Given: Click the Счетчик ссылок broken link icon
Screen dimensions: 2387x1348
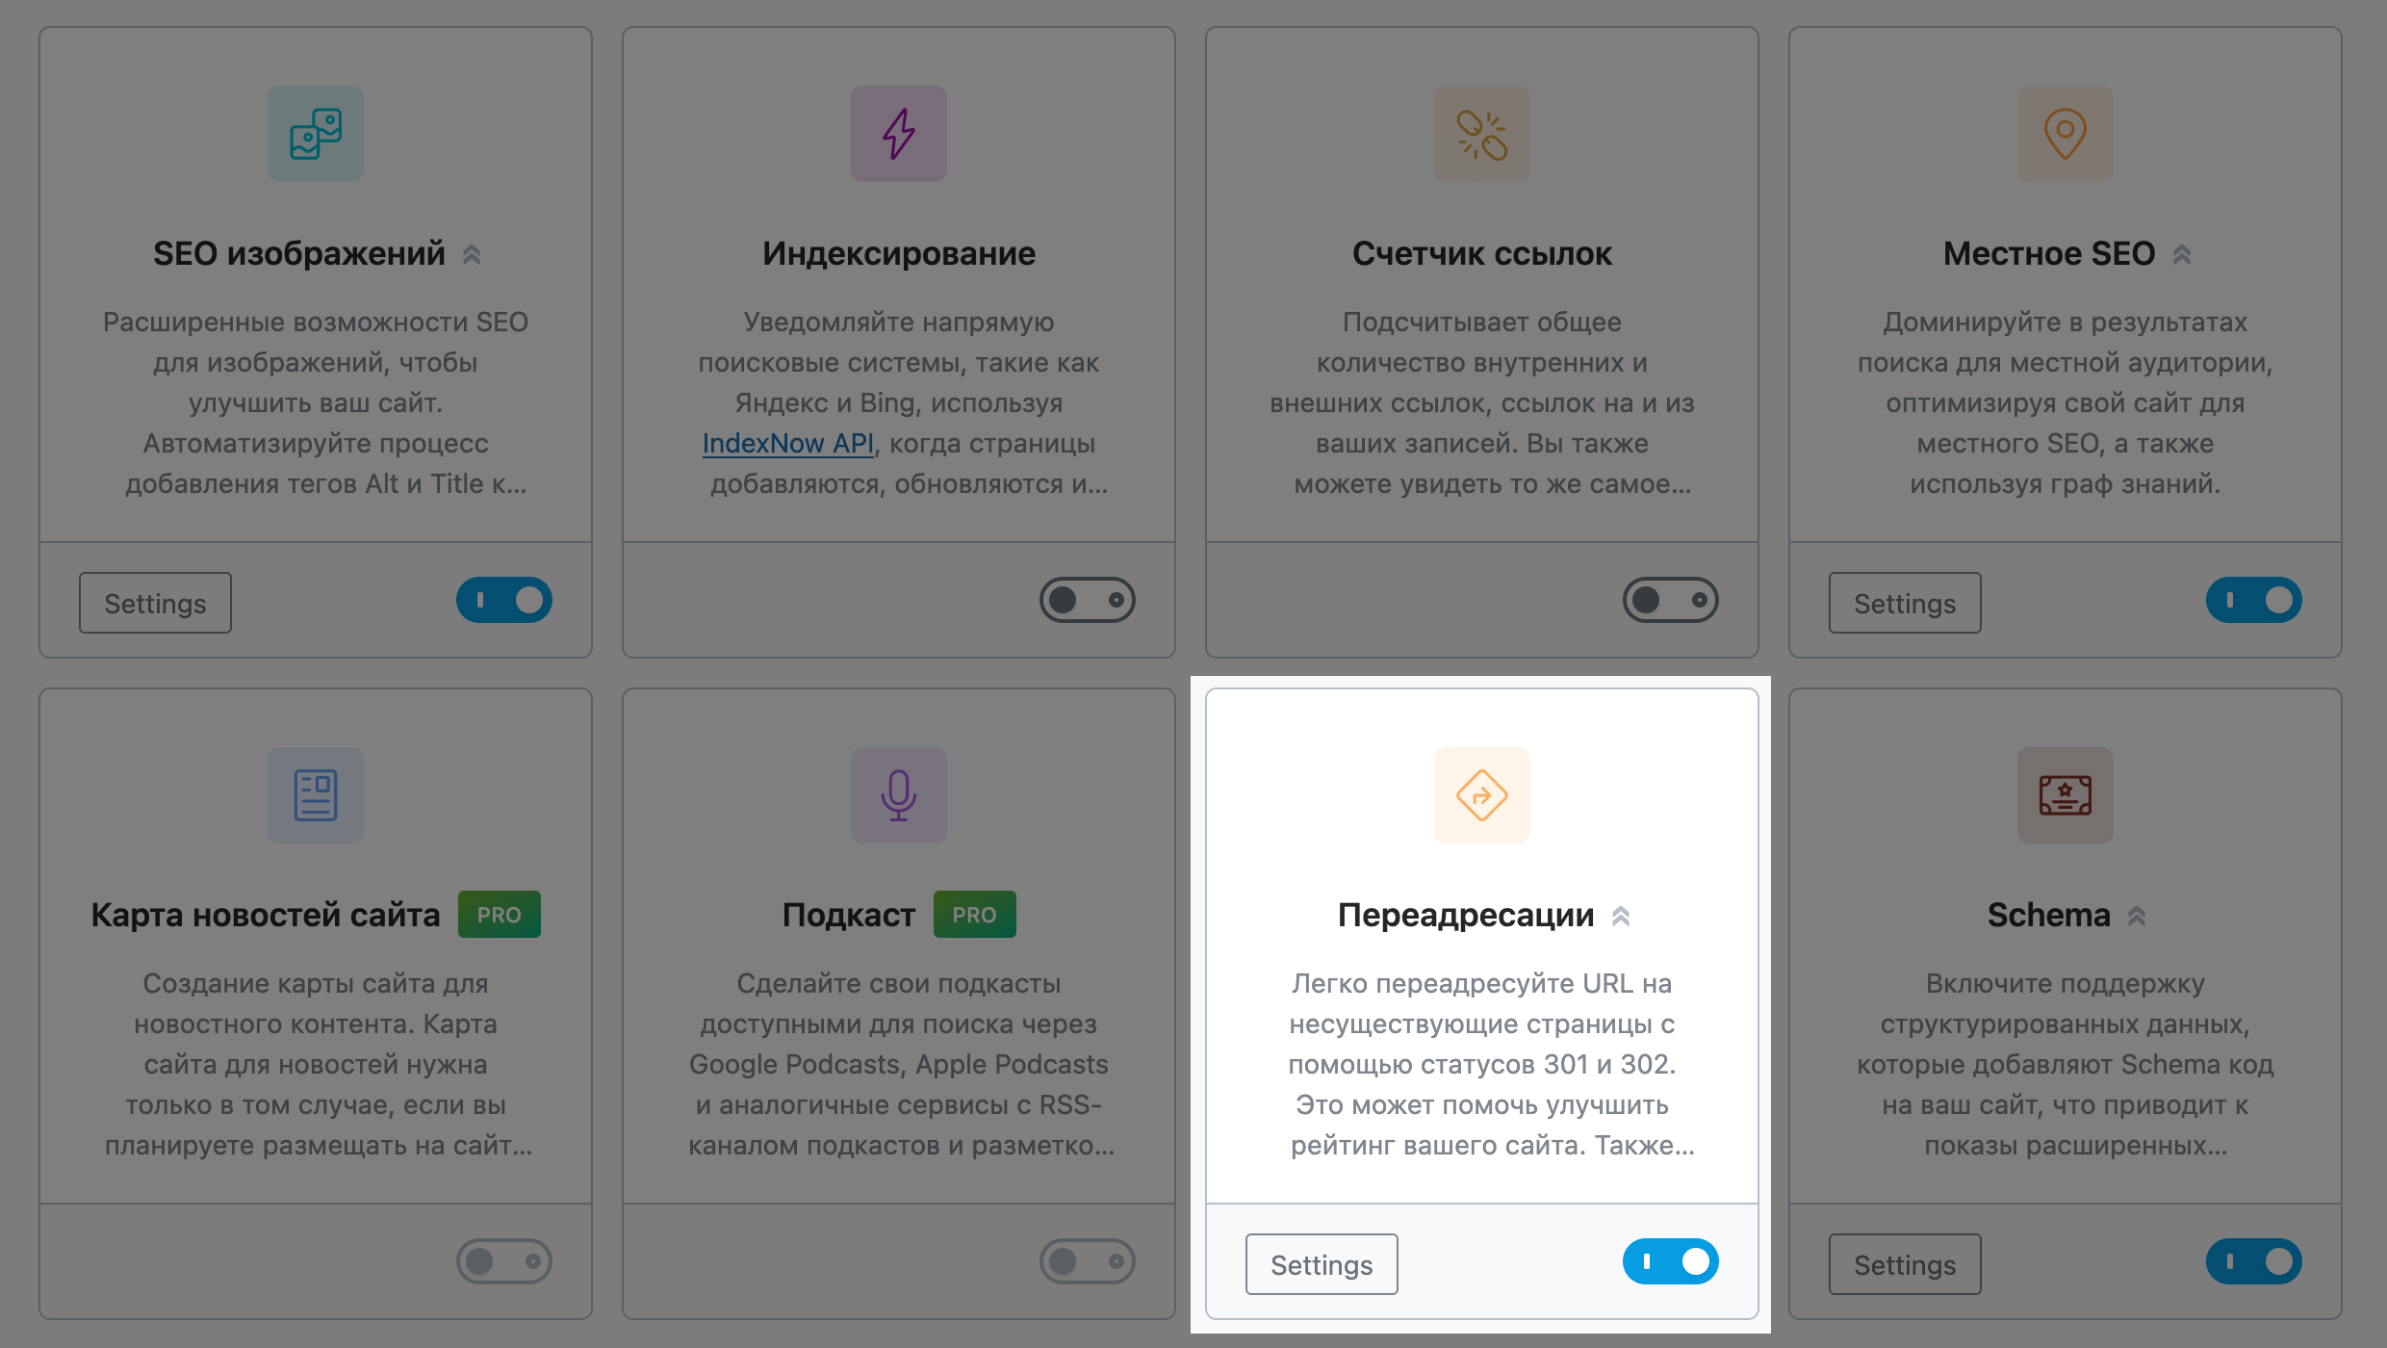Looking at the screenshot, I should point(1482,134).
